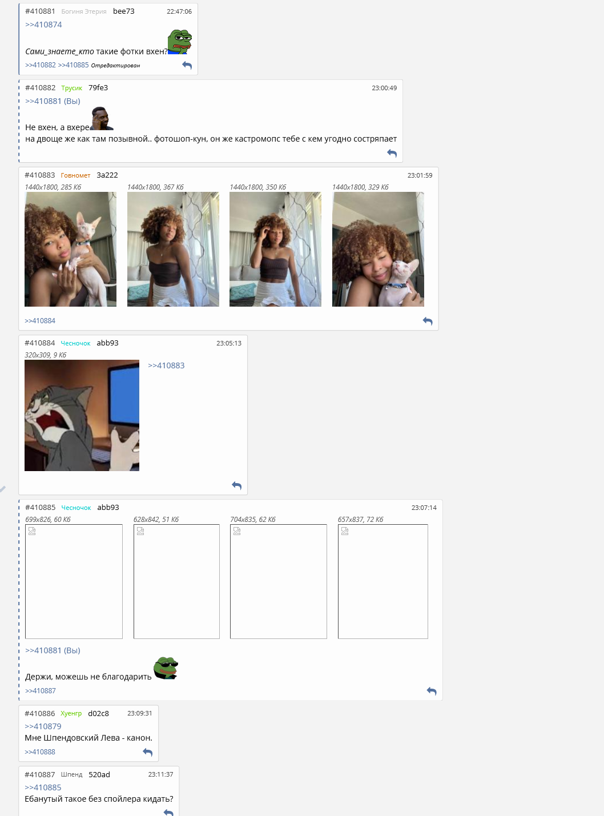Viewport: 604px width, 816px height.
Task: Click reply arrow on post #410881
Action: pyautogui.click(x=187, y=65)
